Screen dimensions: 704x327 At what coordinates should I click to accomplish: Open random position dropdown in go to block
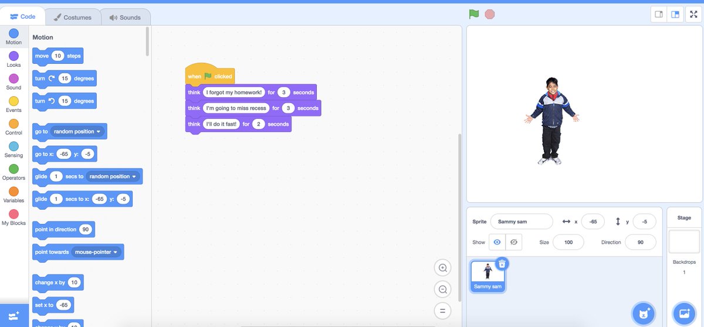coord(77,132)
